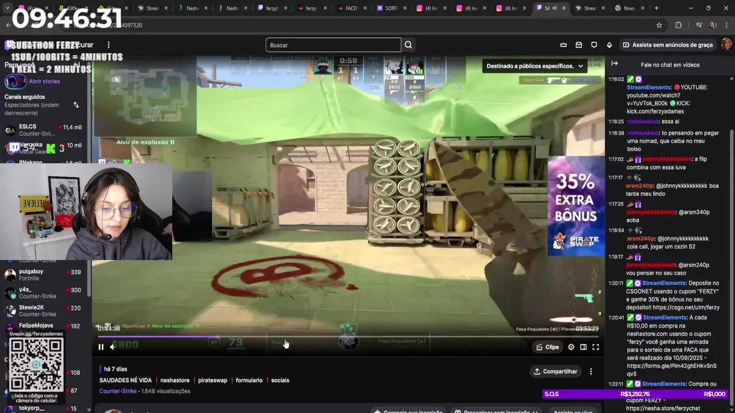
Task: Open the Twitch user profile avatar
Action: coord(726,45)
